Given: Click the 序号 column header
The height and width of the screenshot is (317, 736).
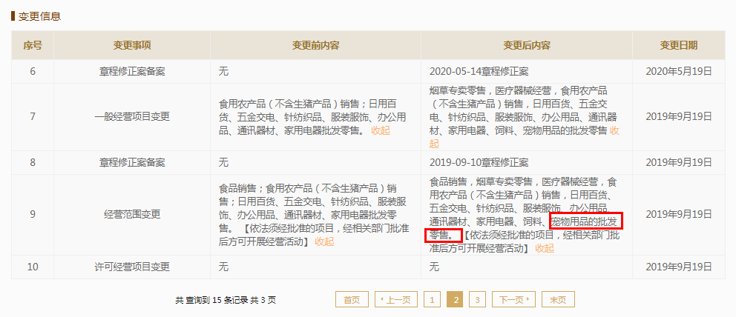Looking at the screenshot, I should pos(33,45).
